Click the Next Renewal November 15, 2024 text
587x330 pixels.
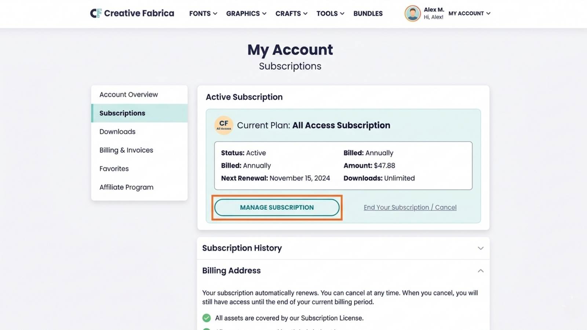click(276, 178)
